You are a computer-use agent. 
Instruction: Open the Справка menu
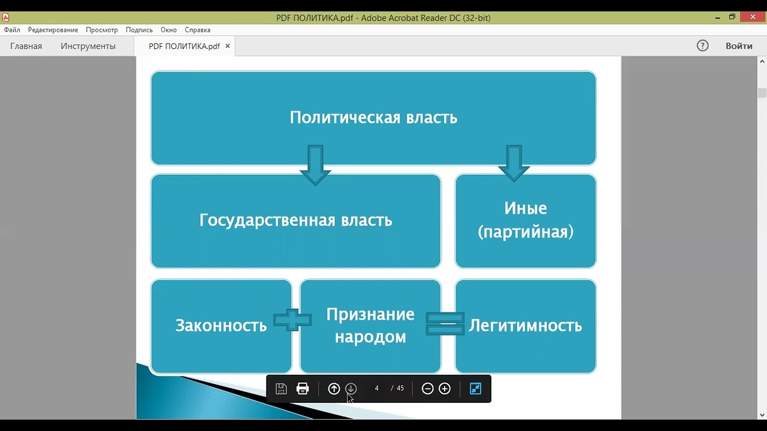[198, 30]
